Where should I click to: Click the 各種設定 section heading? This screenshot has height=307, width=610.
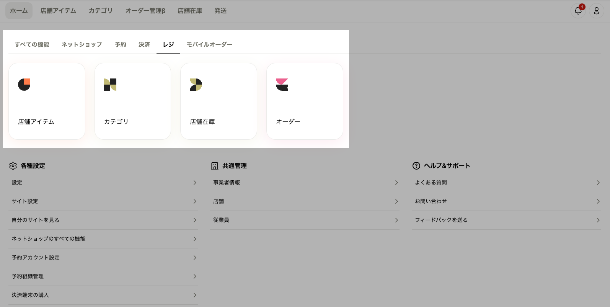[x=33, y=166]
